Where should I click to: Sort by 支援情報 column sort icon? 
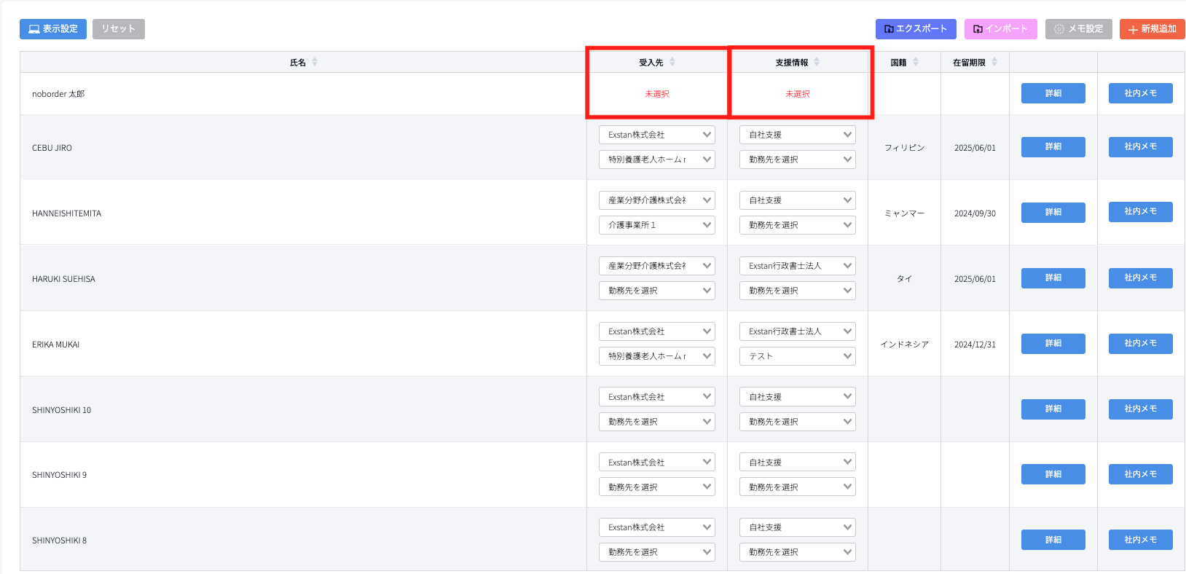[x=817, y=63]
